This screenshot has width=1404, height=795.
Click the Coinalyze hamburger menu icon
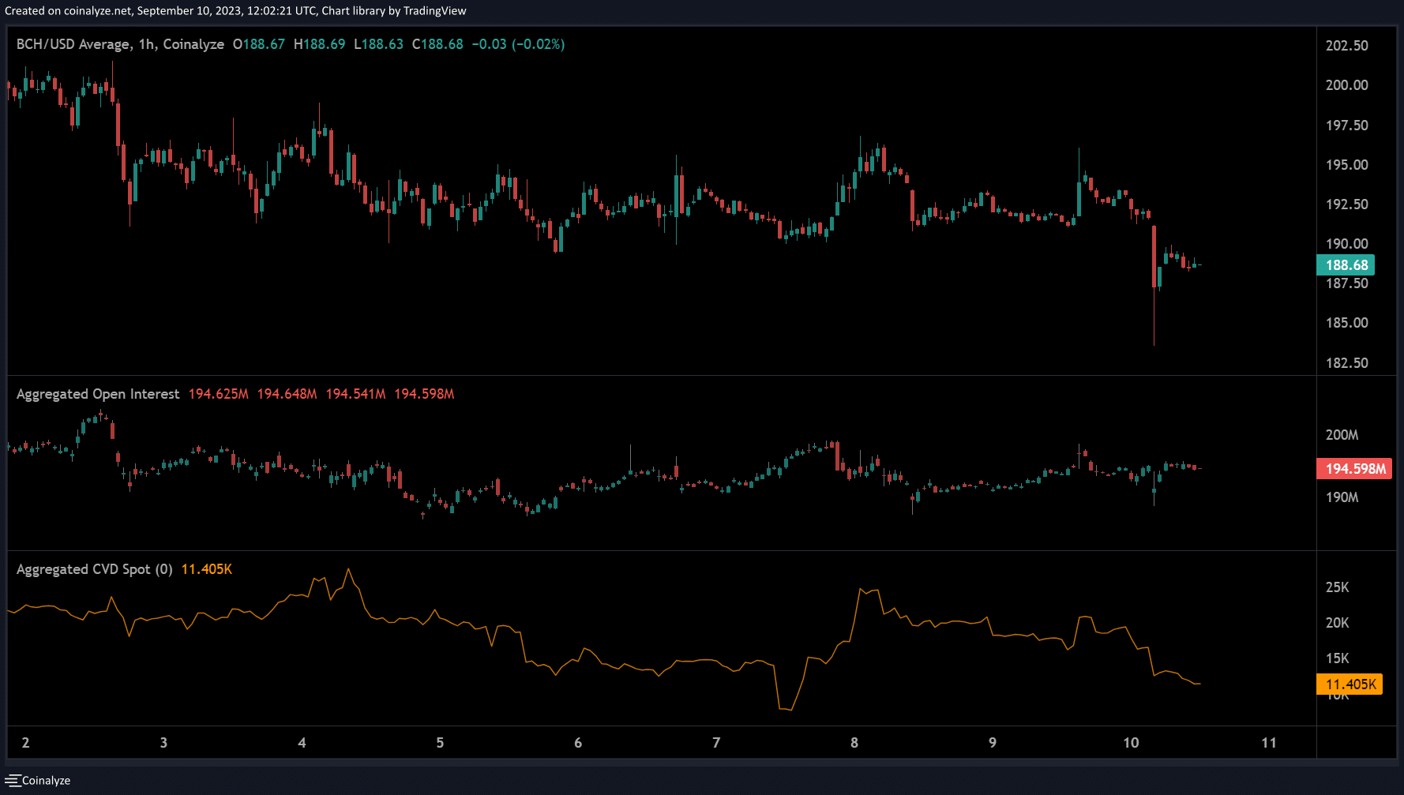tap(12, 780)
